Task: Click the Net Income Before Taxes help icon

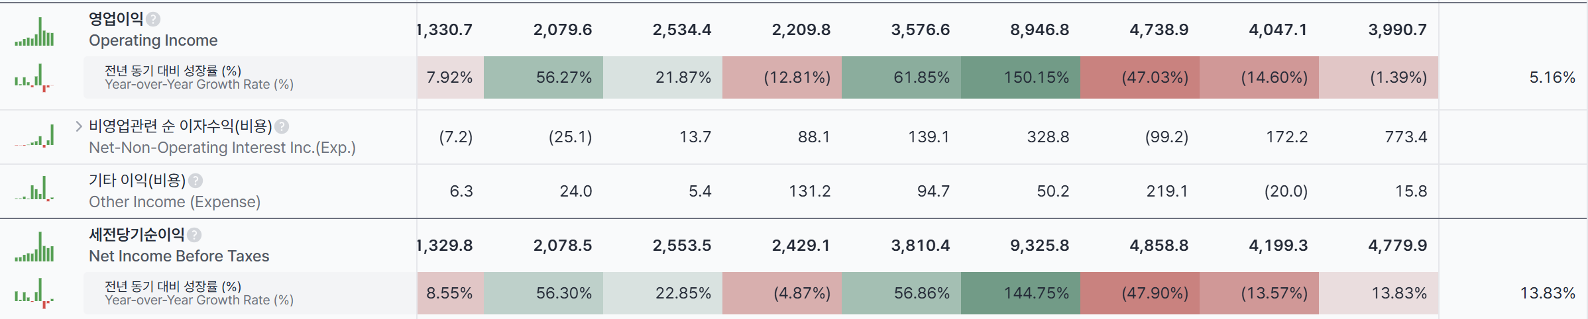Action: (194, 235)
